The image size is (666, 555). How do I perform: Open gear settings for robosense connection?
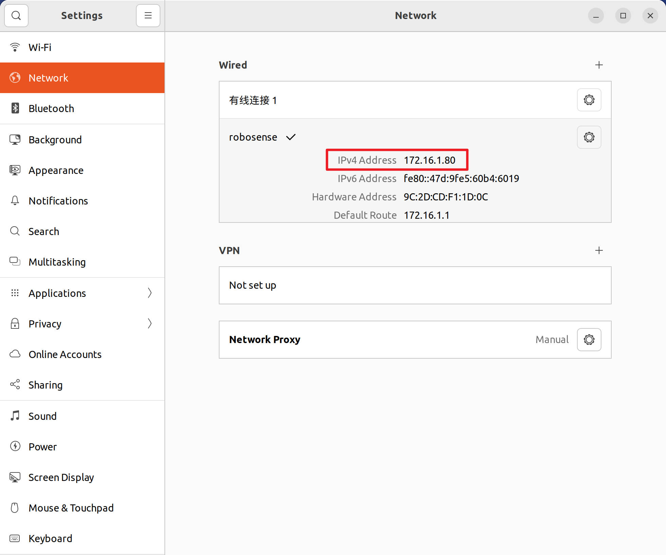point(589,137)
